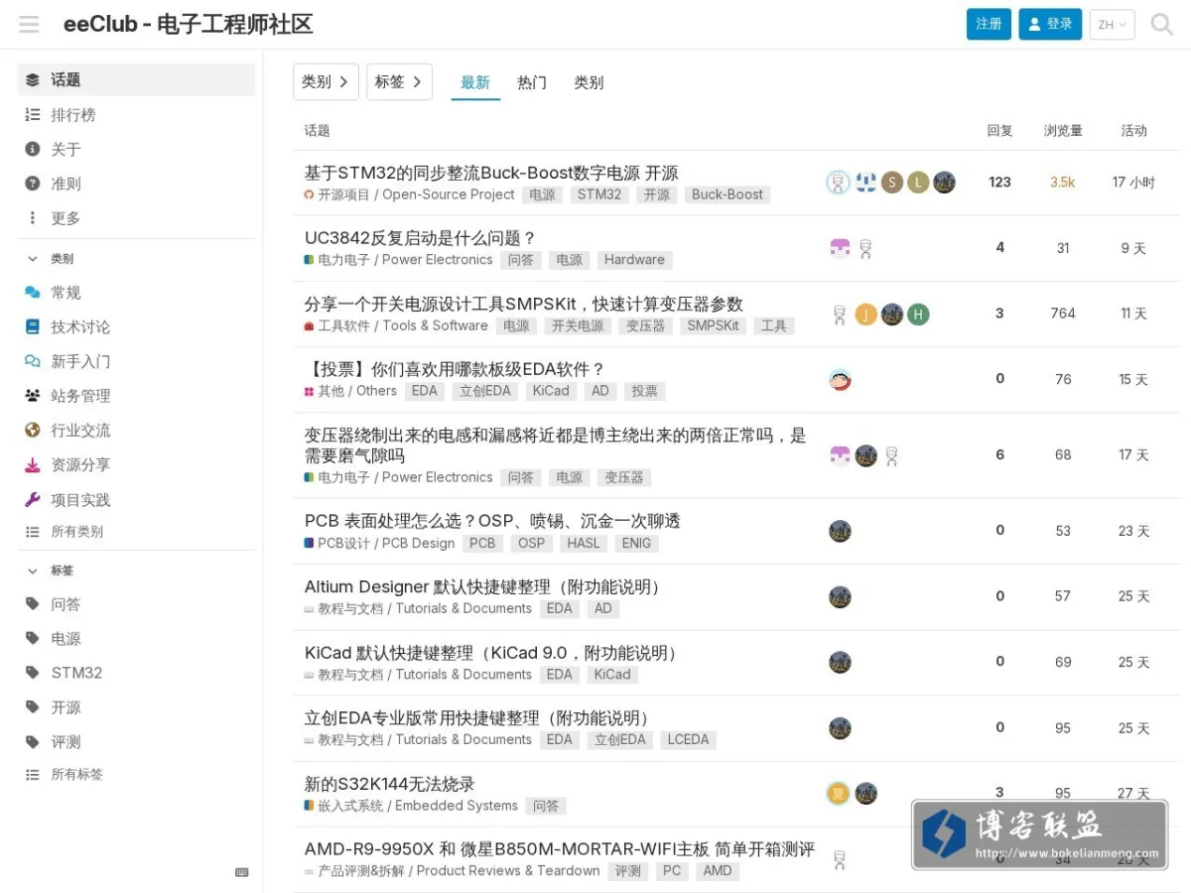Image resolution: width=1191 pixels, height=893 pixels.
Task: Select the 项目实践 category in the sidebar
Action: click(136, 500)
